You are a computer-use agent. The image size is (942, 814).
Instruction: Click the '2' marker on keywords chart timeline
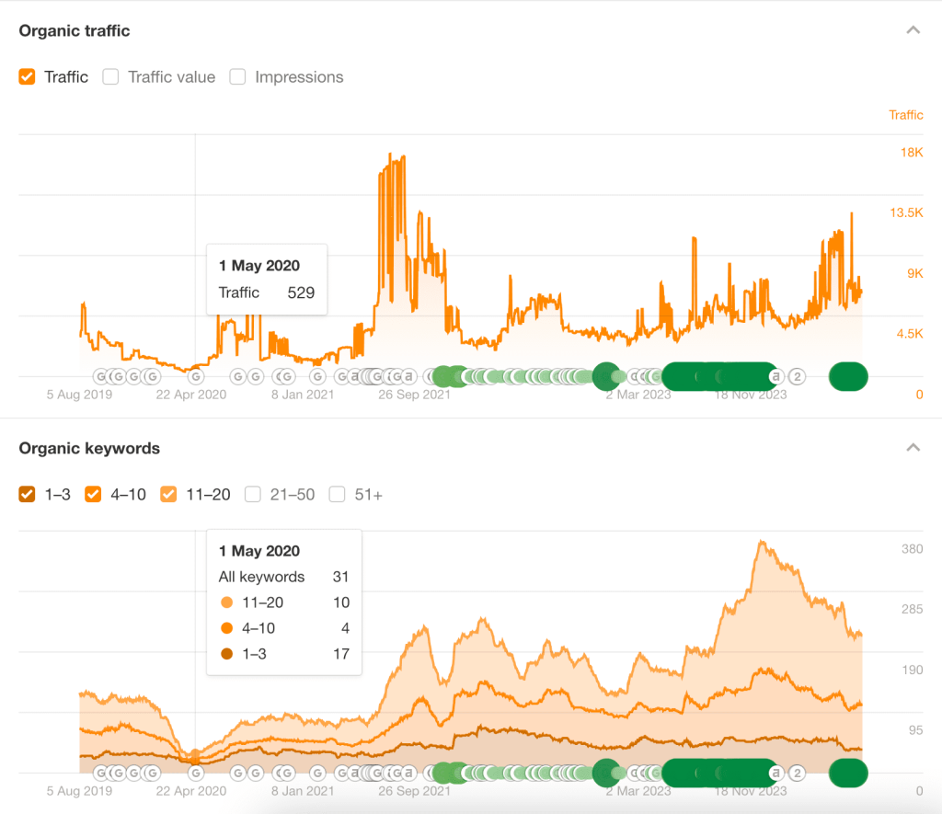click(797, 773)
